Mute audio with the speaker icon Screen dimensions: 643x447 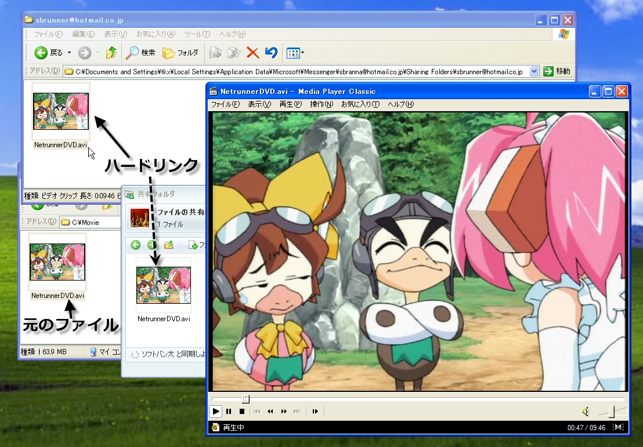[x=586, y=412]
